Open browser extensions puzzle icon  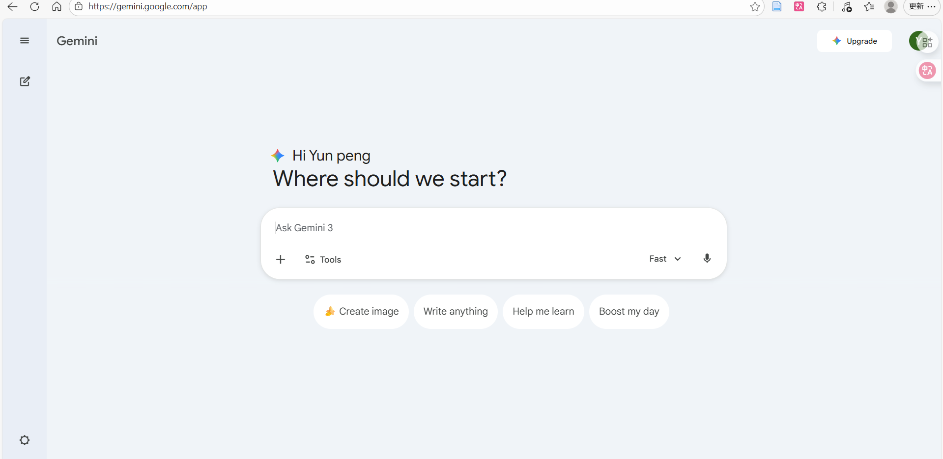pos(821,7)
